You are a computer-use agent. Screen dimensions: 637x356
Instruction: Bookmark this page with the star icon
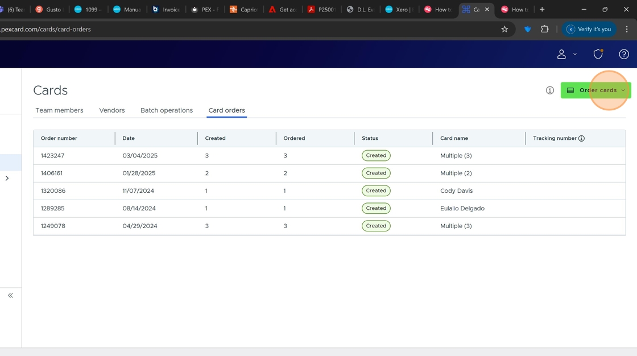pos(504,29)
